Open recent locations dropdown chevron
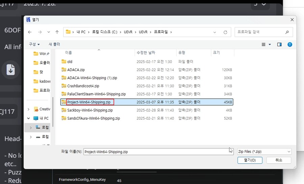Screen dimensions: 304x184 coord(49,32)
